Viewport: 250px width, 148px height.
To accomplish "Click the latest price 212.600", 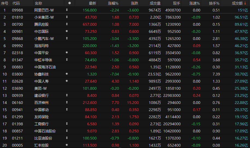I will pyautogui.click(x=90, y=103).
